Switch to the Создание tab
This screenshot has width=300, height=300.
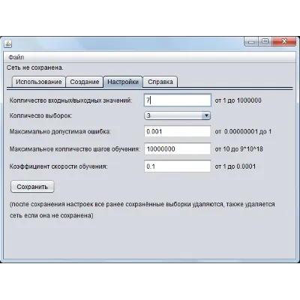point(85,82)
